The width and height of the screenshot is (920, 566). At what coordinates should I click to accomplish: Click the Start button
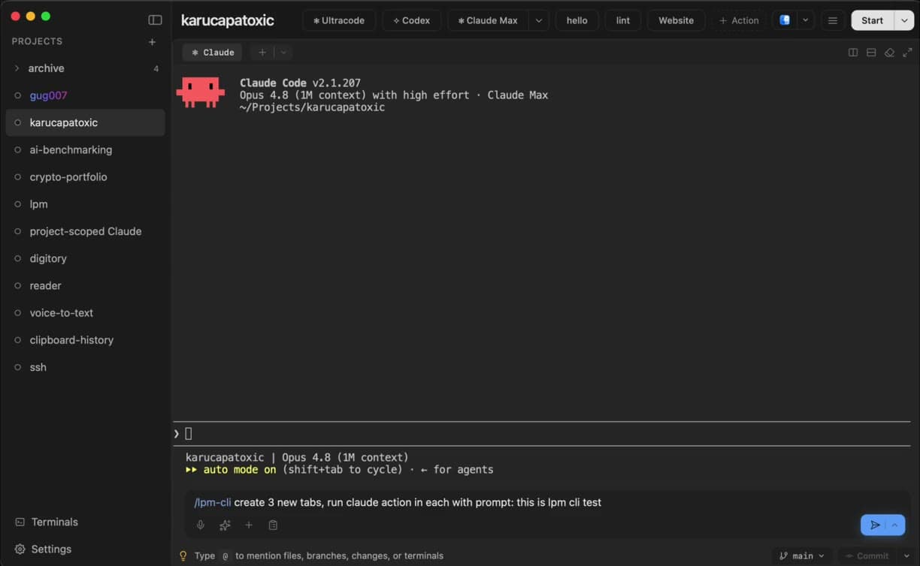(872, 20)
